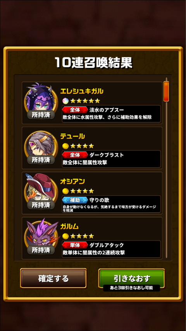Screen dimensions: 186x331
Task: Click the red 全体 badge for 淡水のアプスー
Action: [x=75, y=110]
